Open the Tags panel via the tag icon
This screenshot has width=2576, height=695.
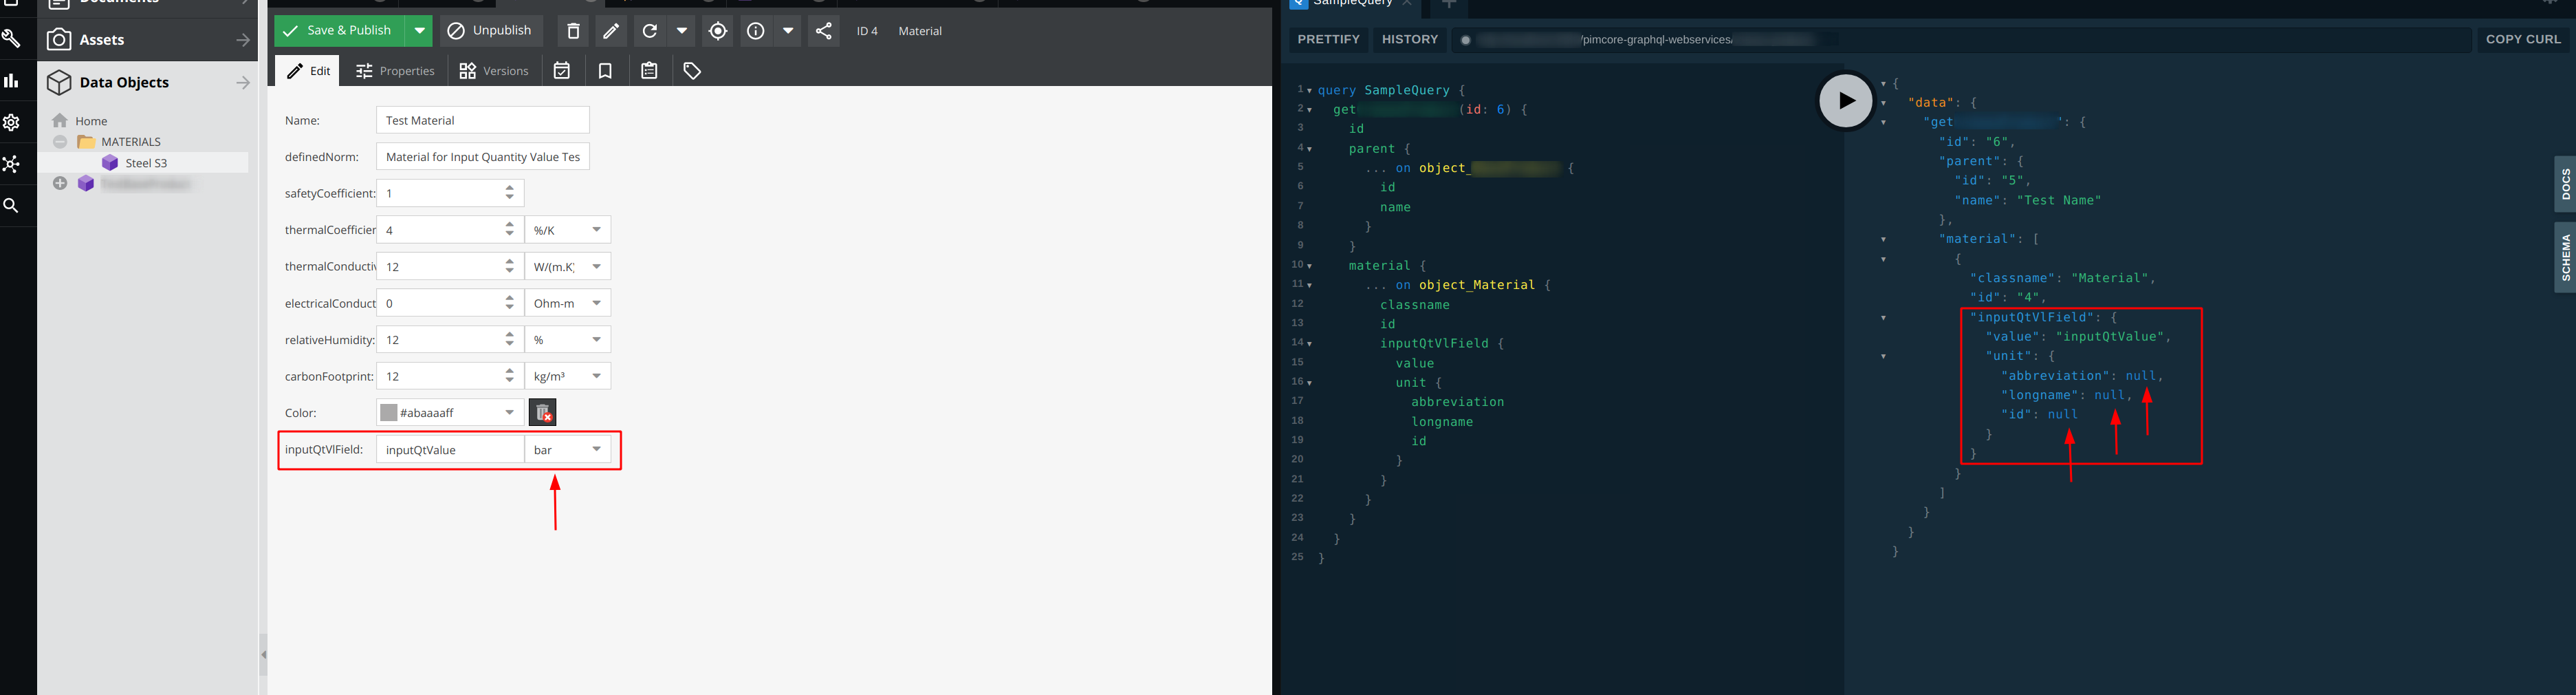(x=692, y=70)
